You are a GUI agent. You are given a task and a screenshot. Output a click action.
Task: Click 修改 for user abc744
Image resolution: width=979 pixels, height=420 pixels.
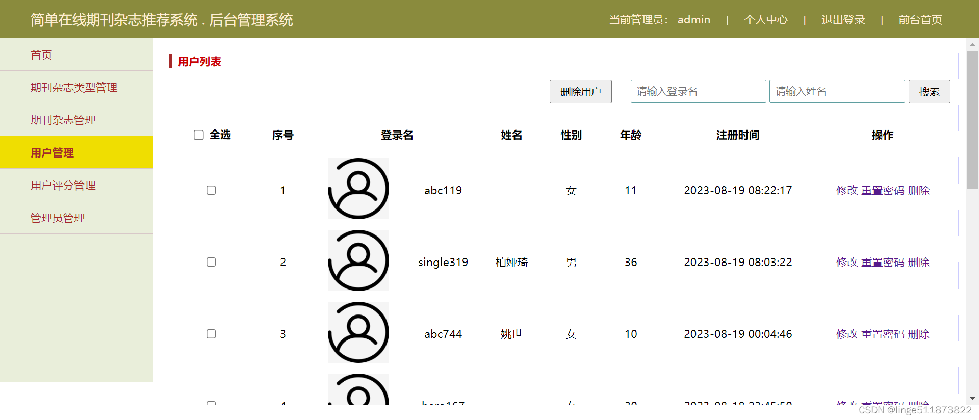point(847,334)
